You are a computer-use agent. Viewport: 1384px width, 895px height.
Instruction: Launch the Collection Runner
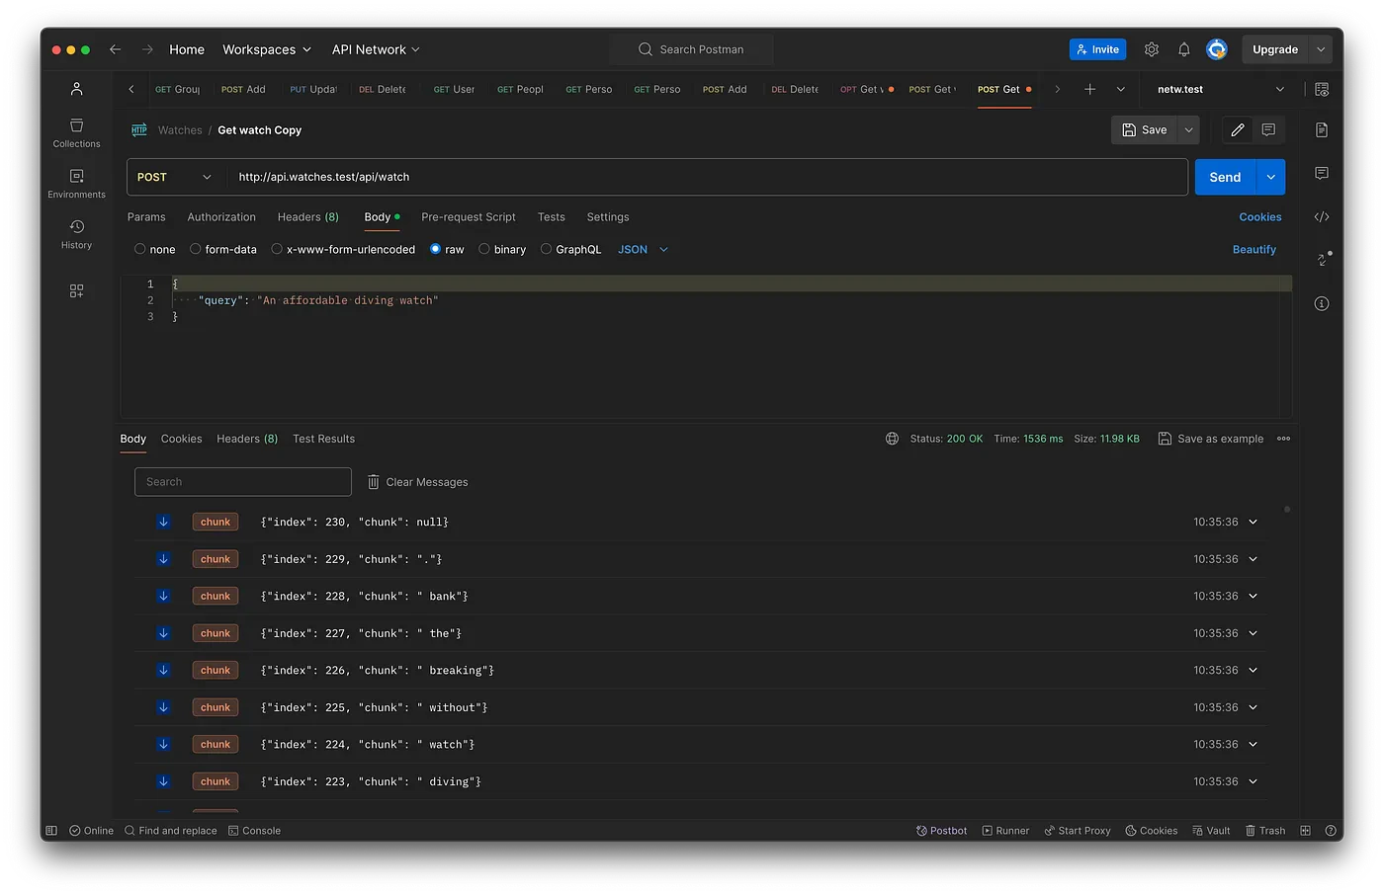pyautogui.click(x=1005, y=830)
